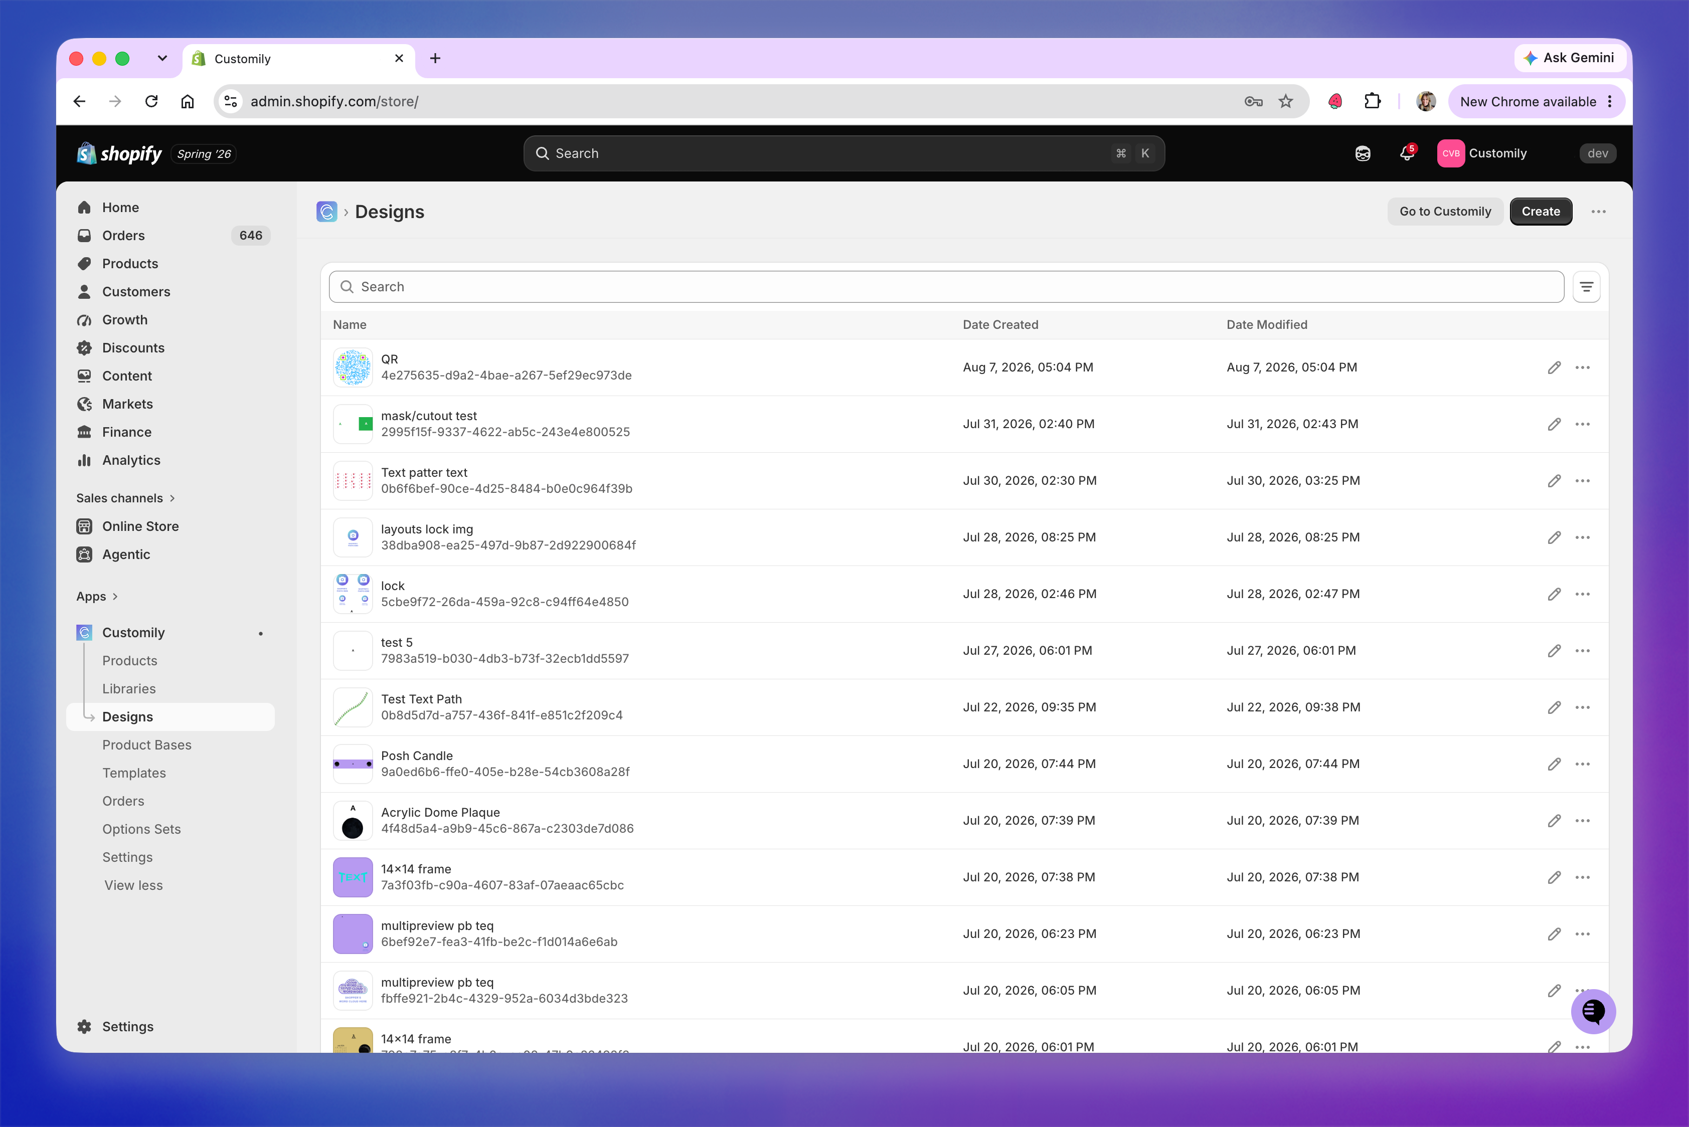
Task: Open Libraries under Customily
Action: (x=129, y=688)
